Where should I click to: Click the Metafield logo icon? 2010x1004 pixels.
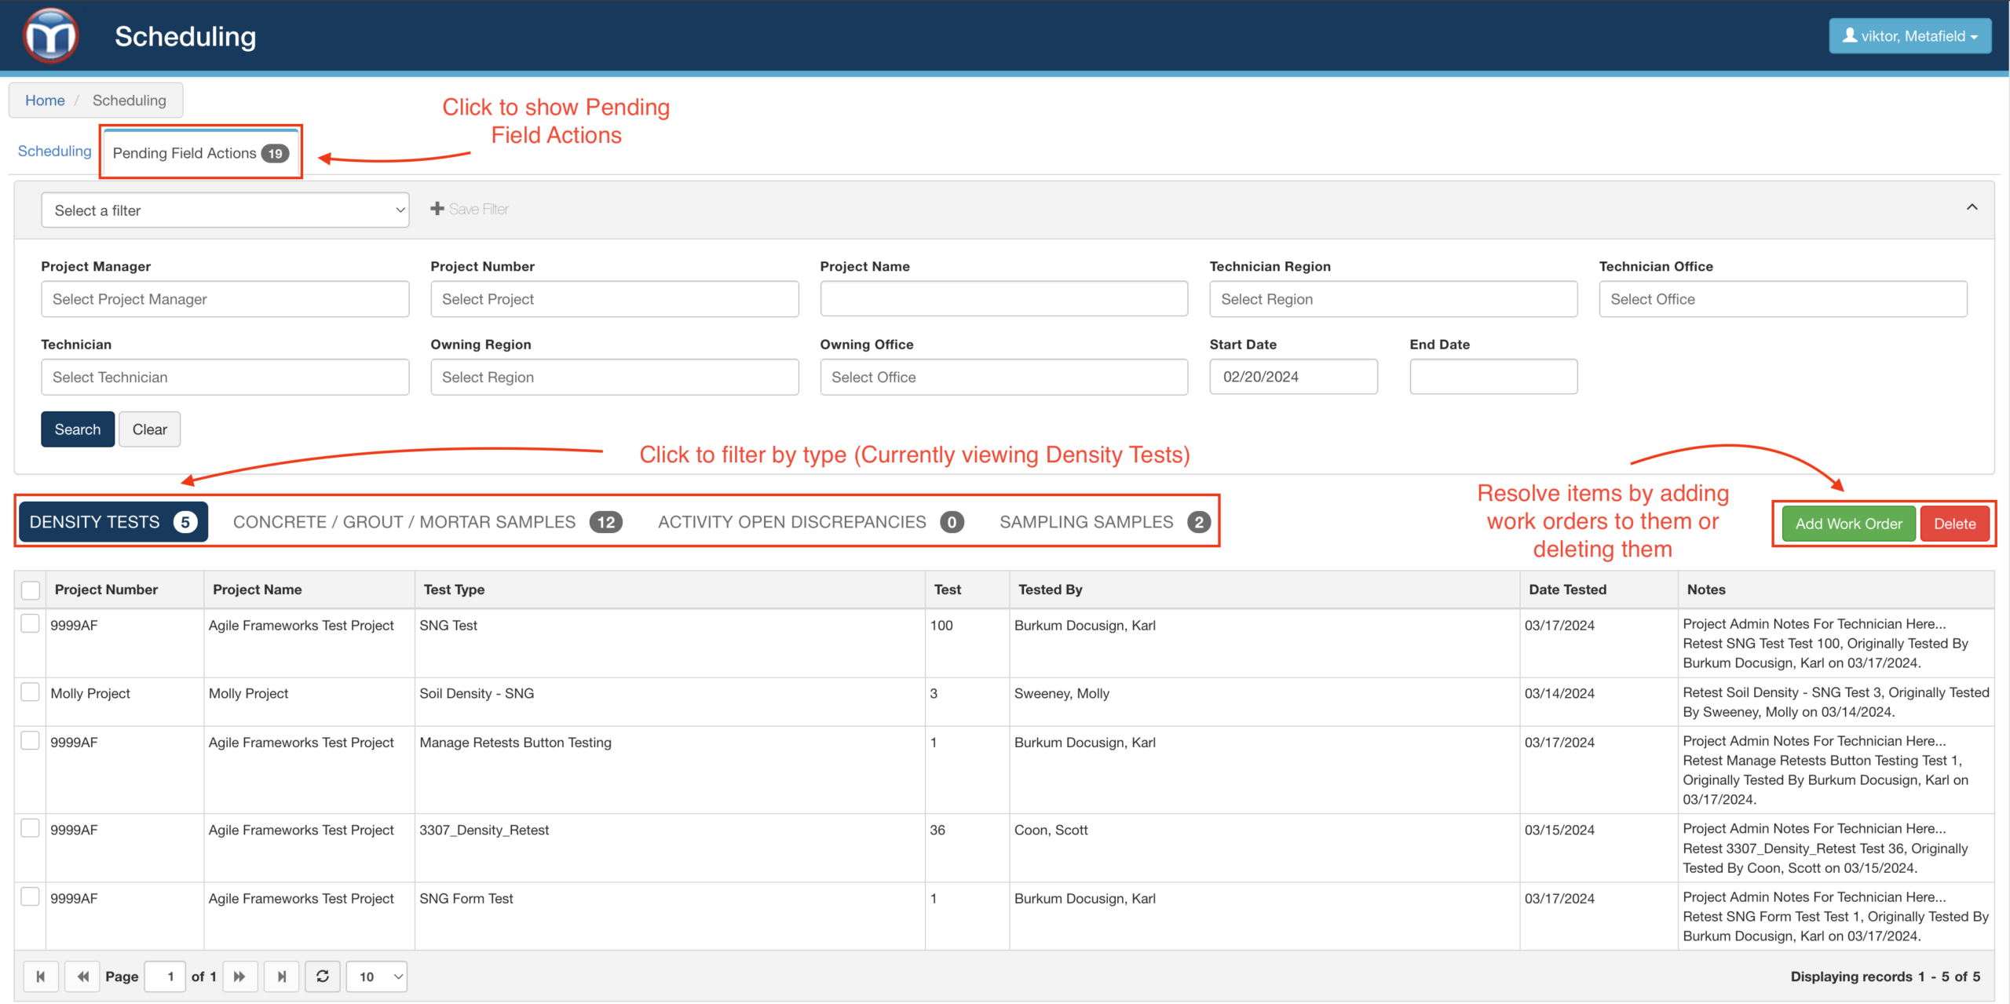[x=50, y=35]
